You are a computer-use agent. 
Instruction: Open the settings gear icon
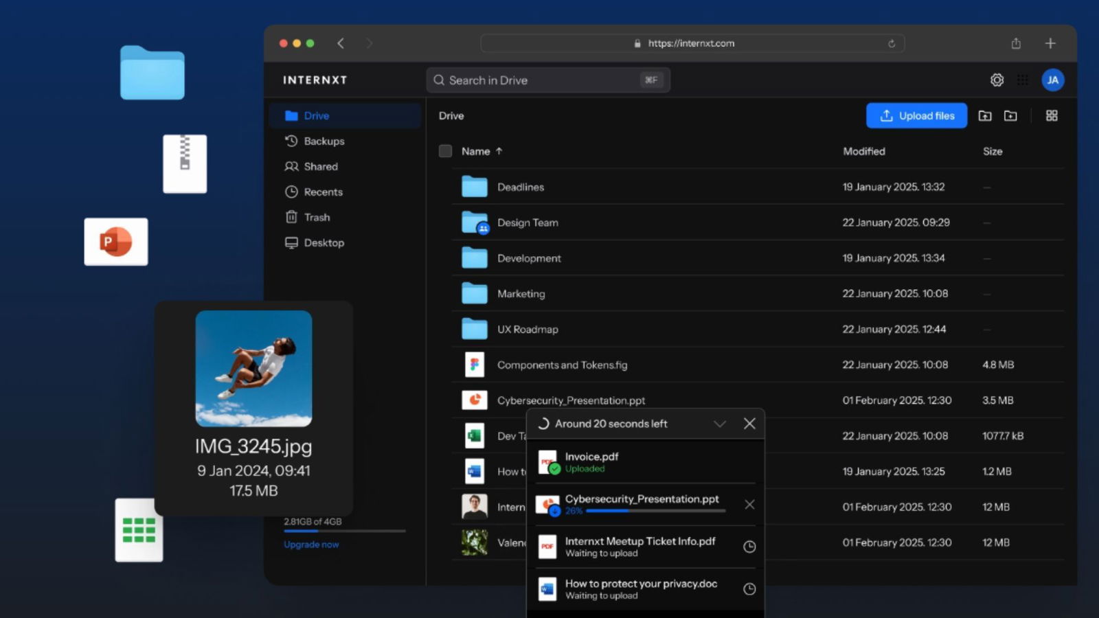coord(997,80)
